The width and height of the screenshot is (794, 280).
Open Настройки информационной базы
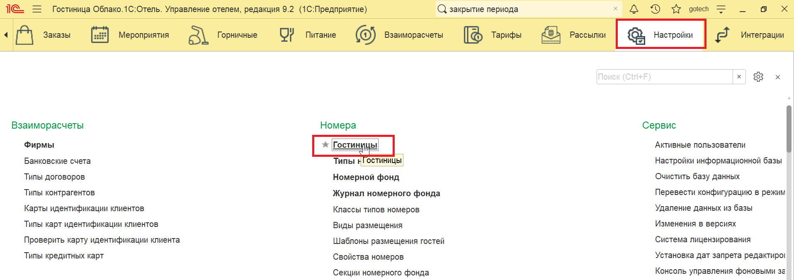click(719, 161)
